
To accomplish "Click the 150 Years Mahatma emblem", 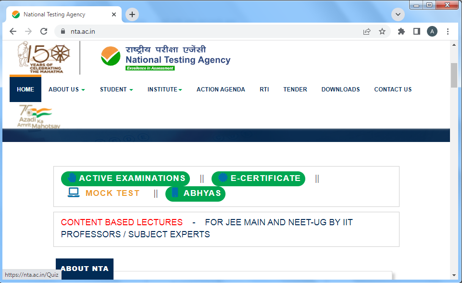I will pos(44,57).
